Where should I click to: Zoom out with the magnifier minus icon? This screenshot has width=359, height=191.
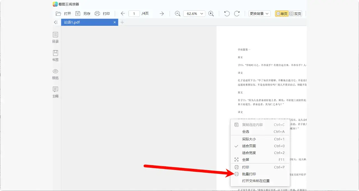tap(178, 13)
